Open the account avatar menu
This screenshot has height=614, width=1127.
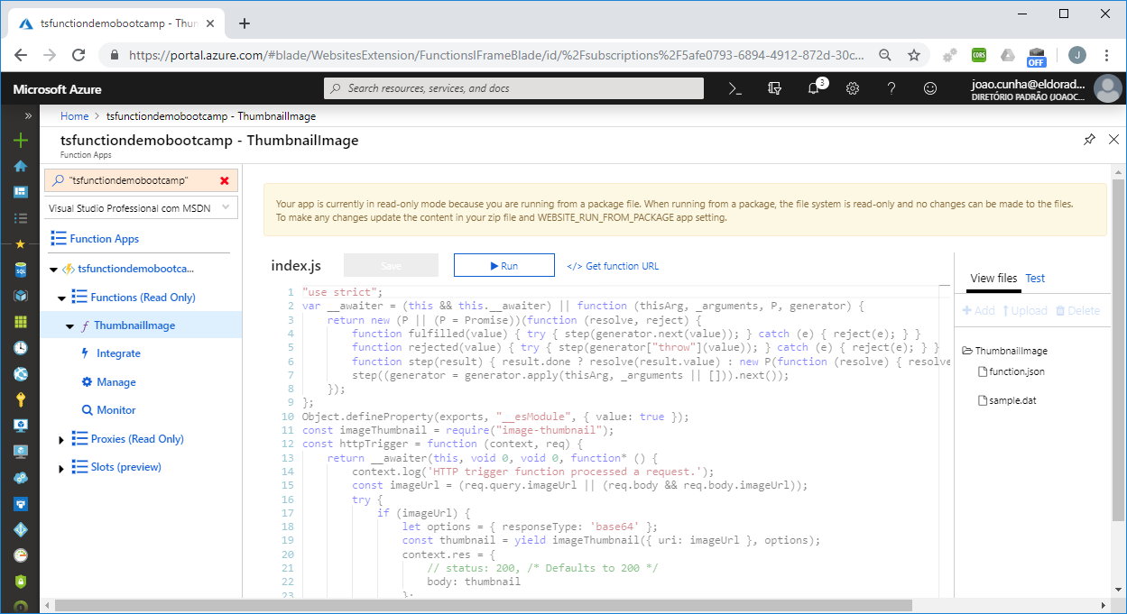[x=1107, y=89]
